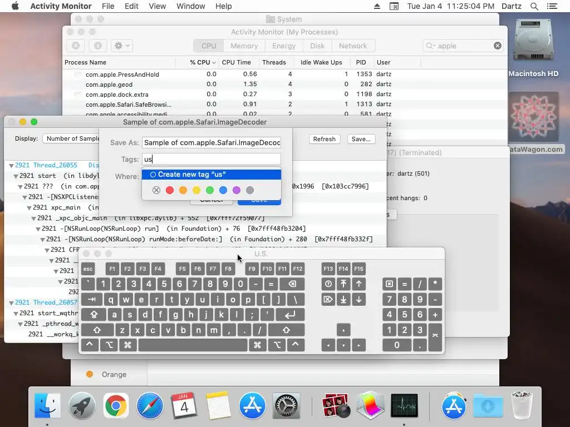Viewport: 570px width, 427px height.
Task: Click the eject icon in the menu bar
Action: 377,6
